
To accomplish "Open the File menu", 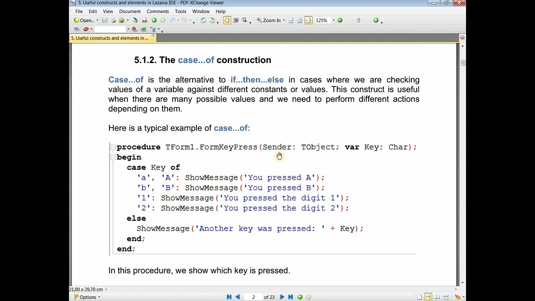I will tap(79, 11).
